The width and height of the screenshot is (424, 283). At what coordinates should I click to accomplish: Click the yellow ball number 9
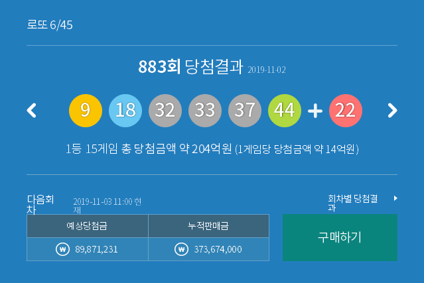tap(86, 111)
